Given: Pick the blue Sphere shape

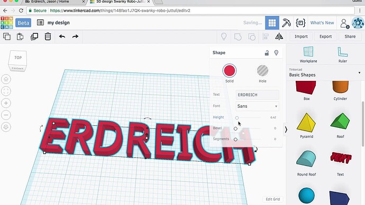Looking at the screenshot, I should point(306,195).
